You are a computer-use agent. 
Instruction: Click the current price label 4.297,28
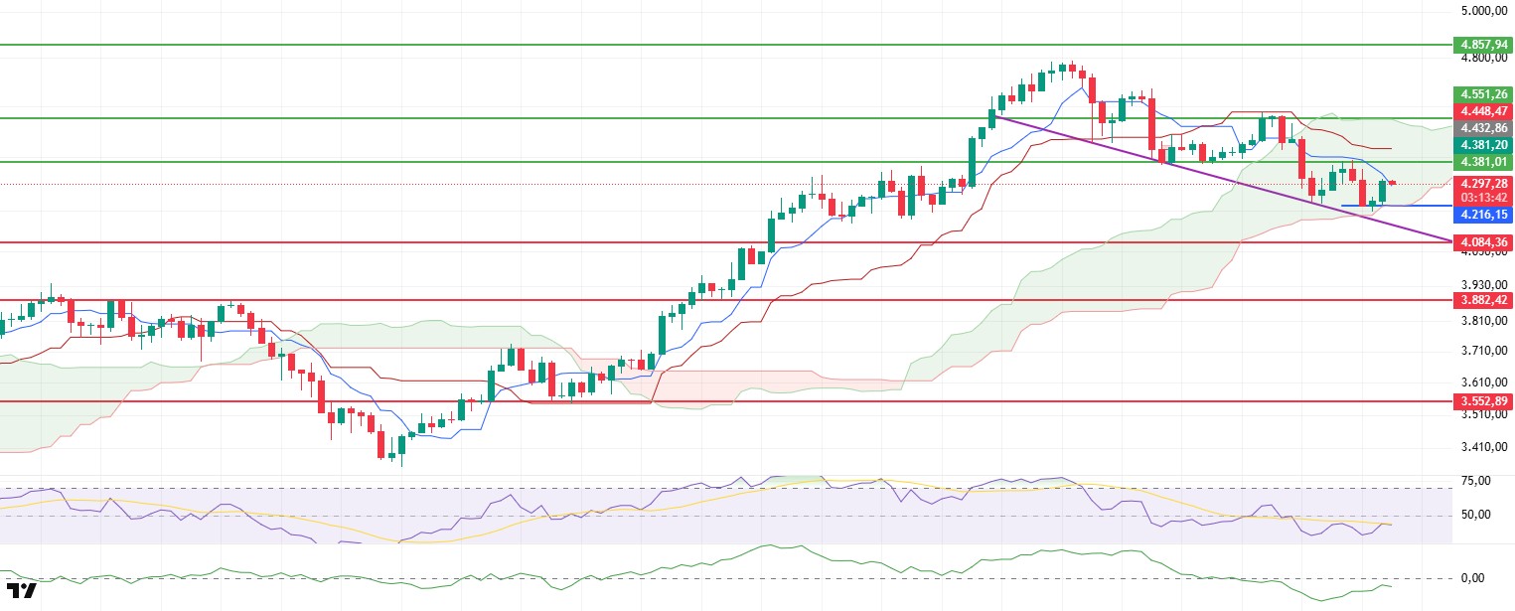click(x=1481, y=183)
